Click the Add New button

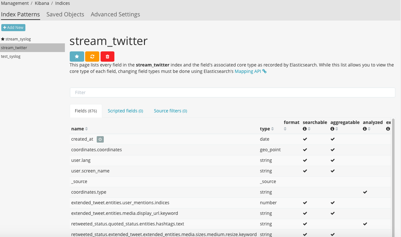coord(13,28)
